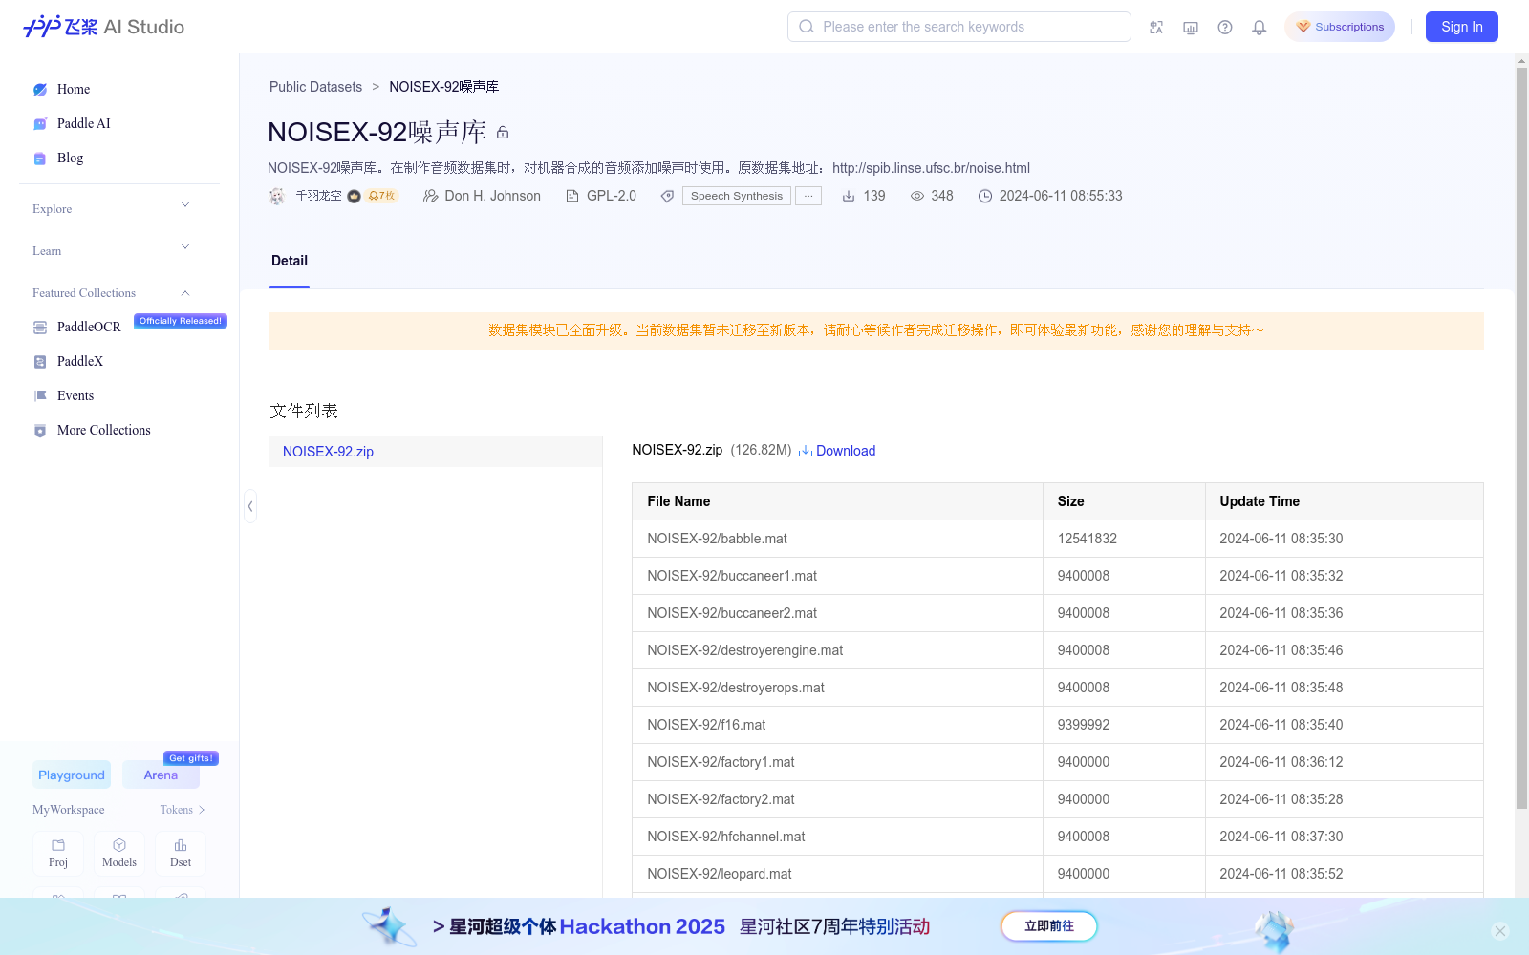Open the help question mark icon
The width and height of the screenshot is (1529, 955).
coord(1225,27)
